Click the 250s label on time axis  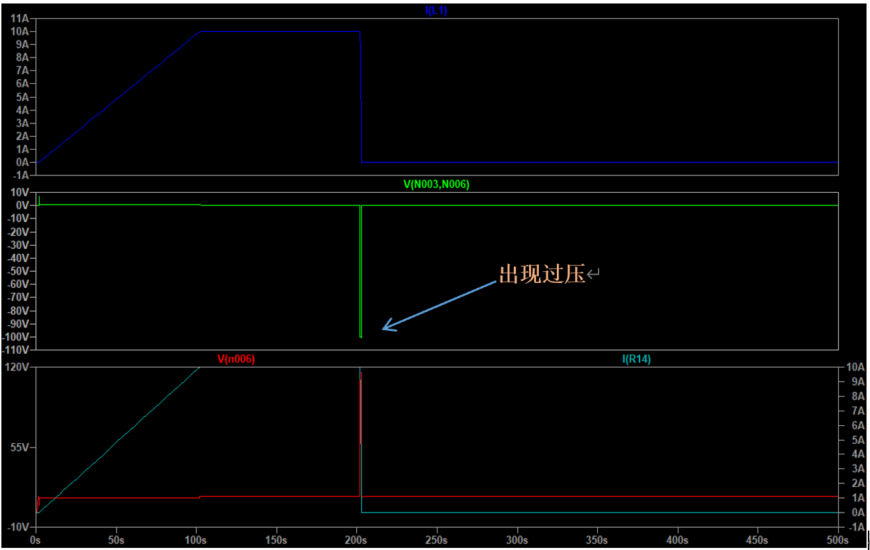(x=436, y=540)
